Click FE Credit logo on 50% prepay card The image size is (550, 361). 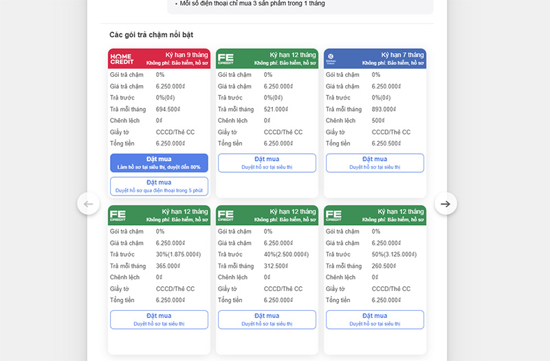pyautogui.click(x=333, y=216)
